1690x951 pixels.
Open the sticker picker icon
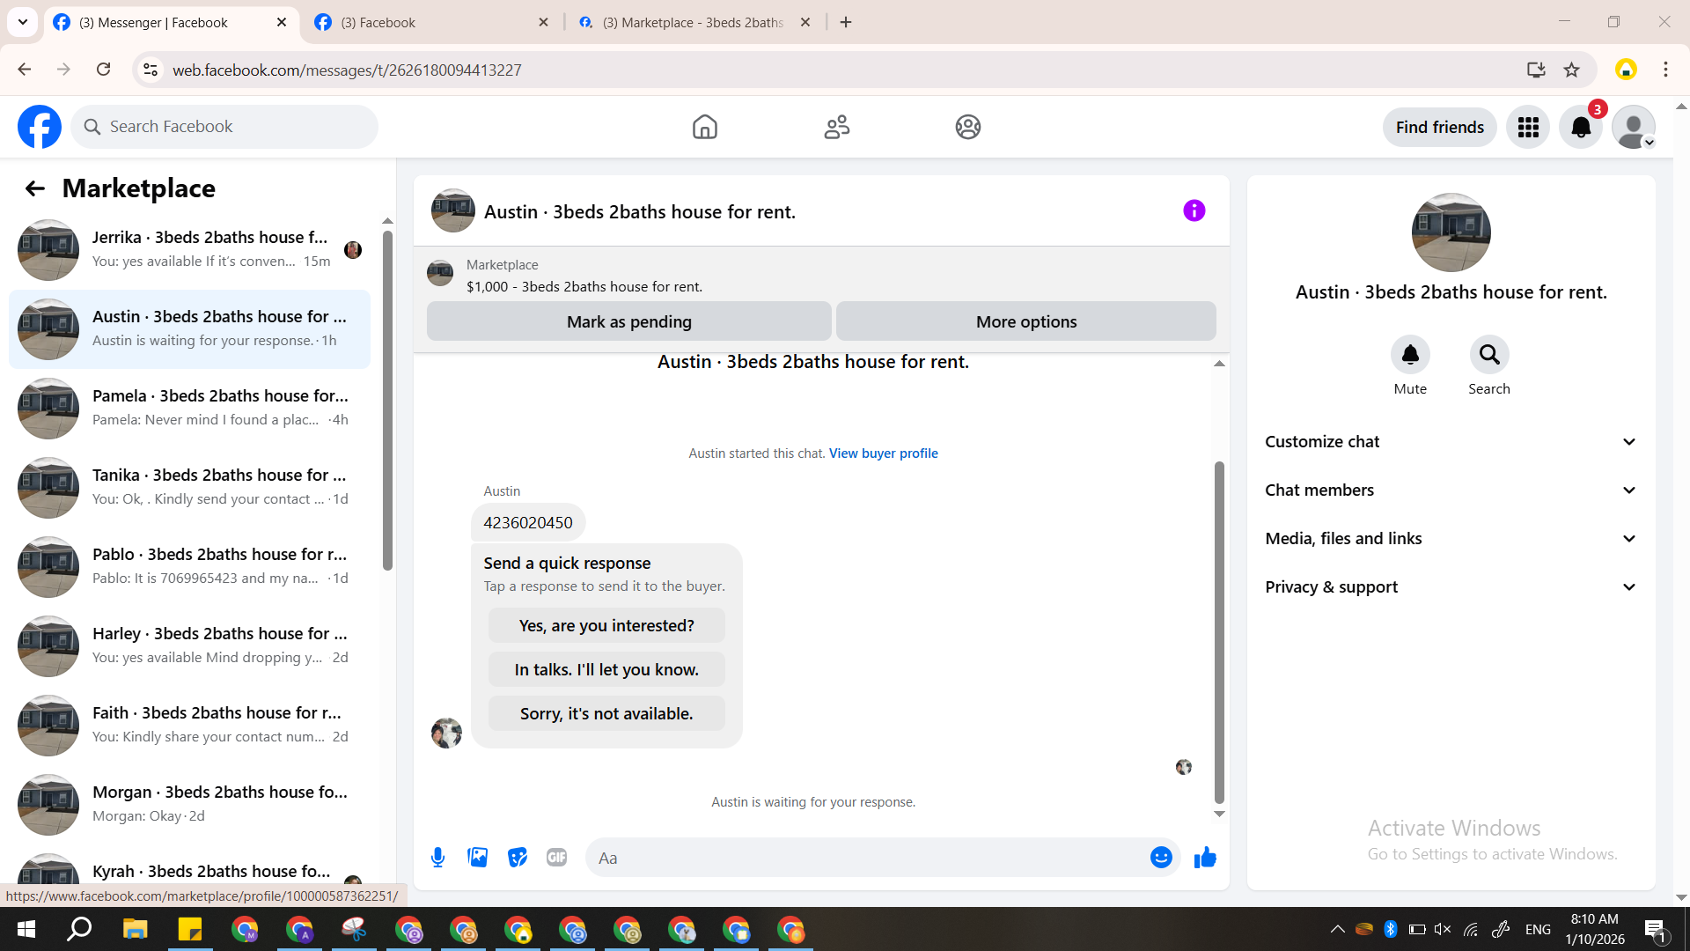518,857
